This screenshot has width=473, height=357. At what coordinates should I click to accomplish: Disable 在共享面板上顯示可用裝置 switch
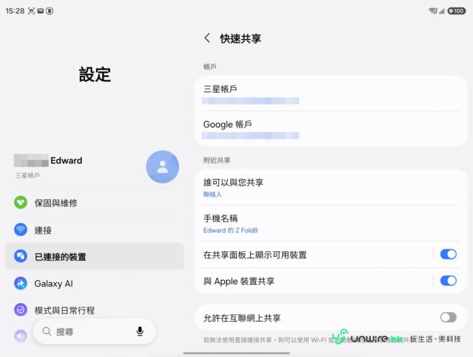tap(448, 254)
